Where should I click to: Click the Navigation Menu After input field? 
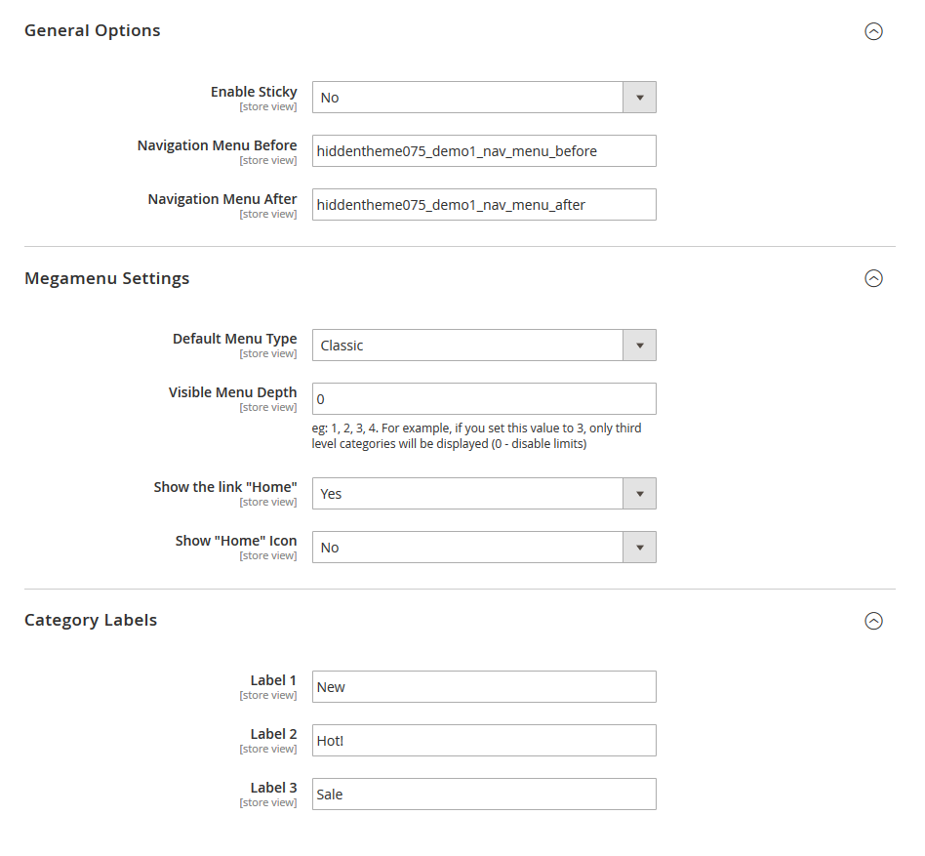pos(483,205)
